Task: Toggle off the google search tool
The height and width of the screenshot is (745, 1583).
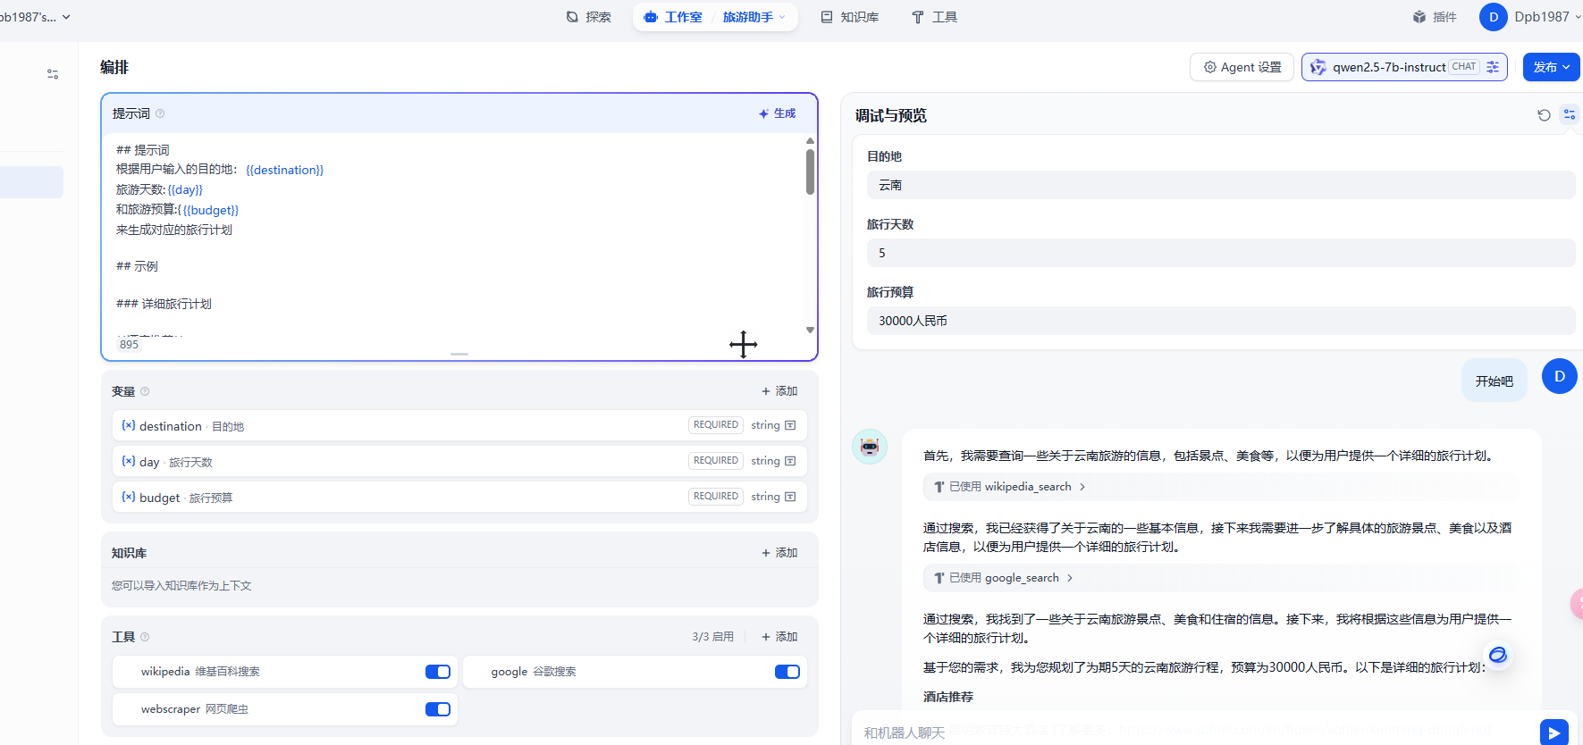Action: pyautogui.click(x=787, y=672)
